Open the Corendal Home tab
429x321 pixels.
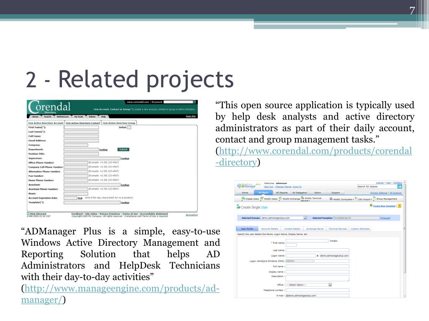click(35, 117)
